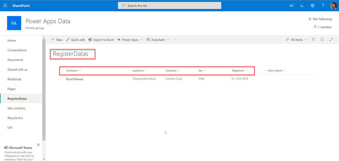Open Pages in left navigation
Screen dimensions: 339x161
tap(12, 89)
